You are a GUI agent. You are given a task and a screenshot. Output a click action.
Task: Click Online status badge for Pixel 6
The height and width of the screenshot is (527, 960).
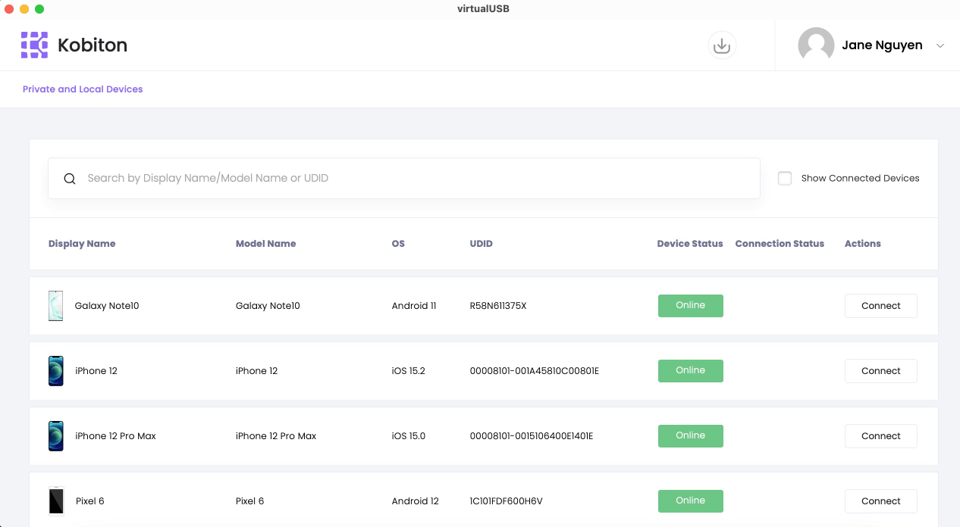pos(690,501)
